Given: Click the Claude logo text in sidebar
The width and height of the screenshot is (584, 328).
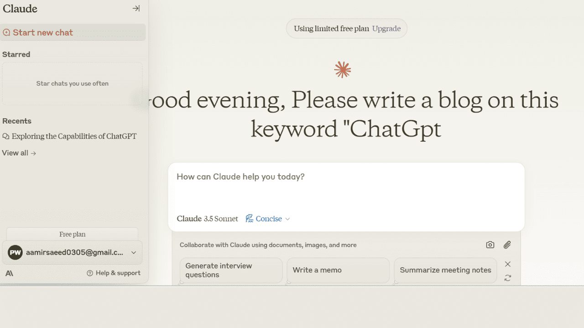Looking at the screenshot, I should click(20, 9).
